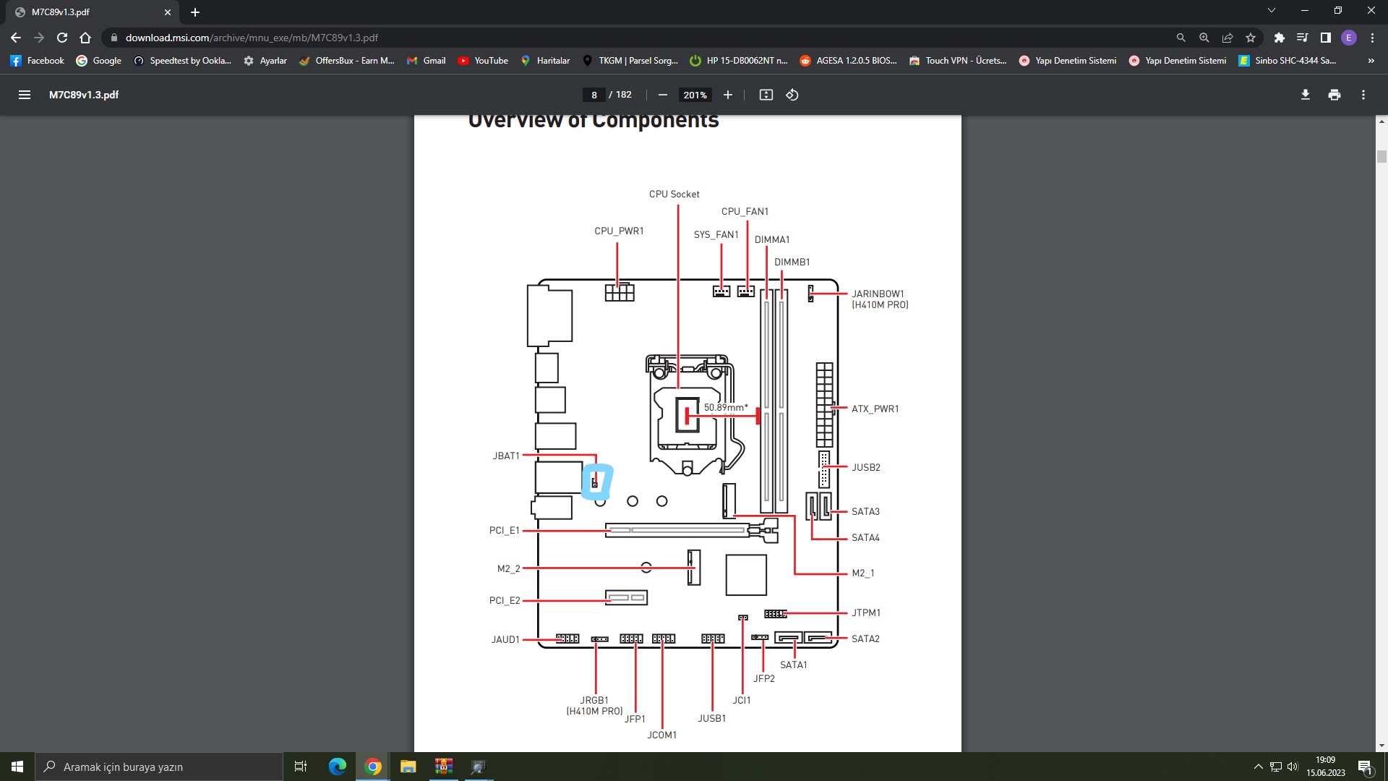
Task: Zoom out the PDF with minus icon
Action: (662, 95)
